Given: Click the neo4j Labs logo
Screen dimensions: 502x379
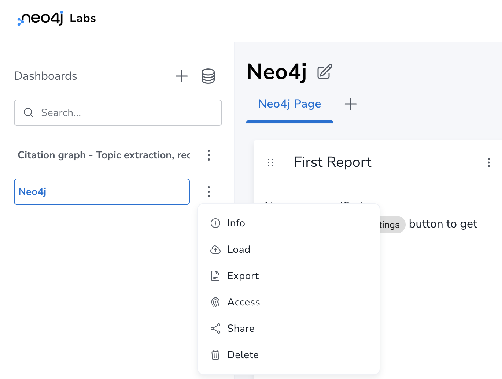Looking at the screenshot, I should 57,18.
